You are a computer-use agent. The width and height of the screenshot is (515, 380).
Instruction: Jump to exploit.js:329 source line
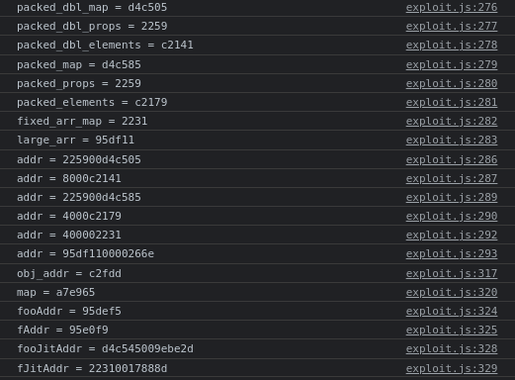pyautogui.click(x=452, y=369)
